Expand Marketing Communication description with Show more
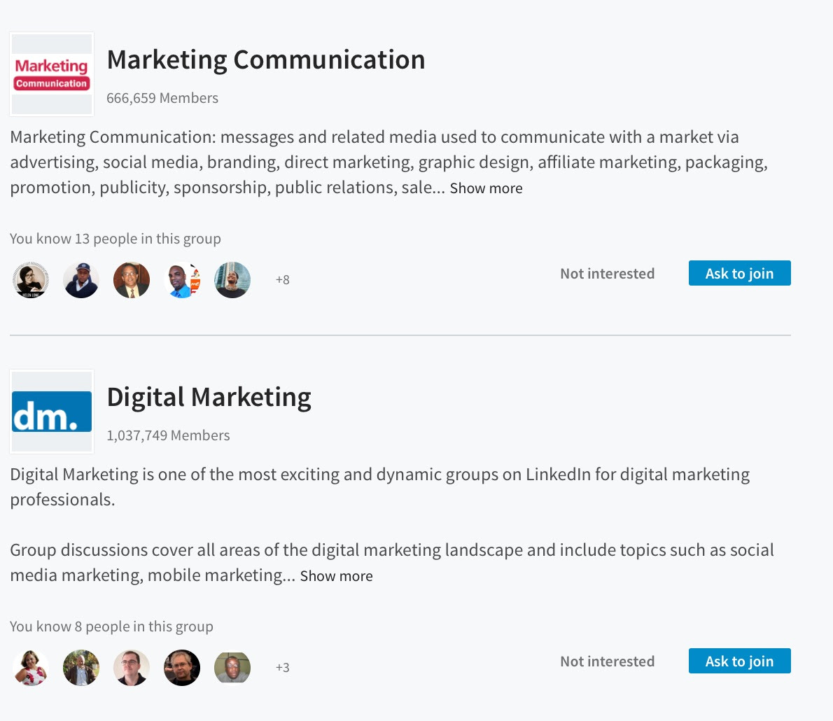The height and width of the screenshot is (721, 833). tap(486, 188)
